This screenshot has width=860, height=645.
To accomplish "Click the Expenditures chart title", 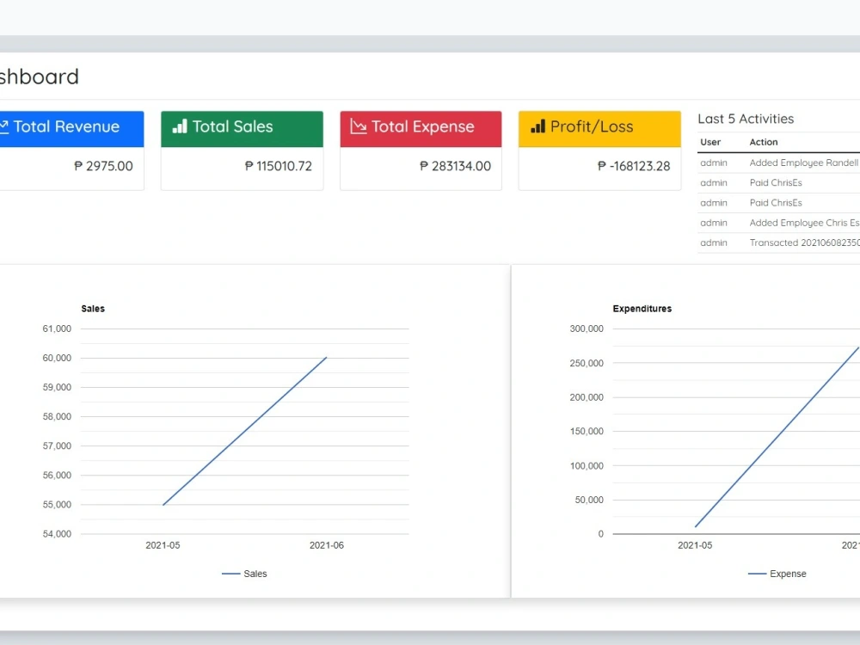I will click(x=642, y=309).
